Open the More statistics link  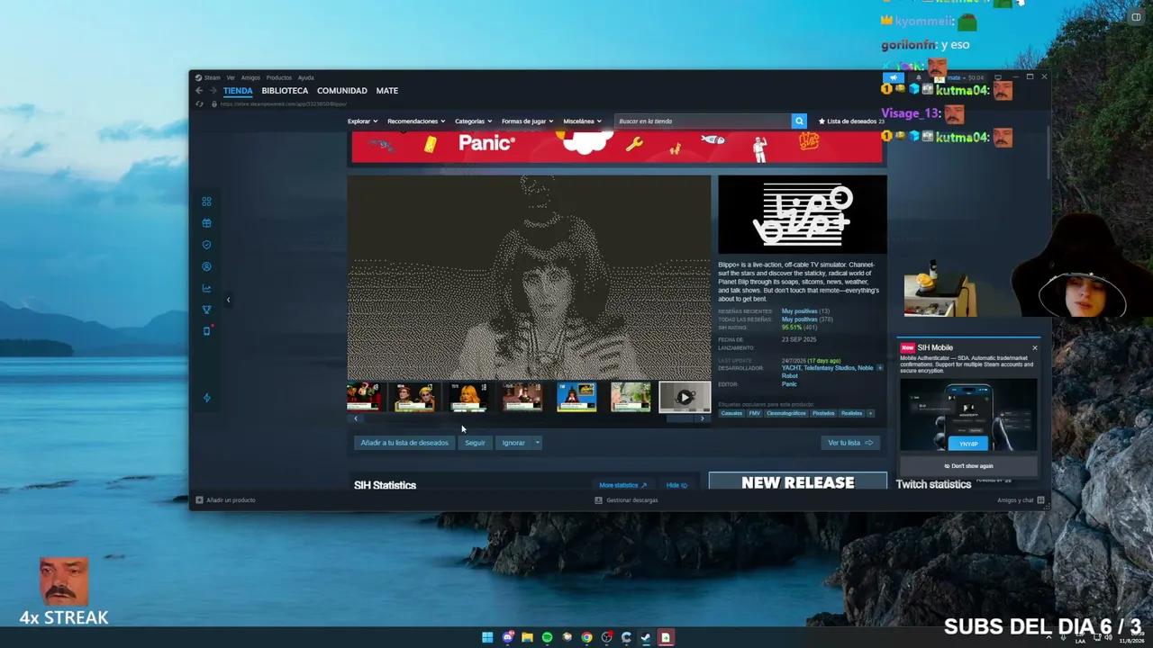click(623, 485)
